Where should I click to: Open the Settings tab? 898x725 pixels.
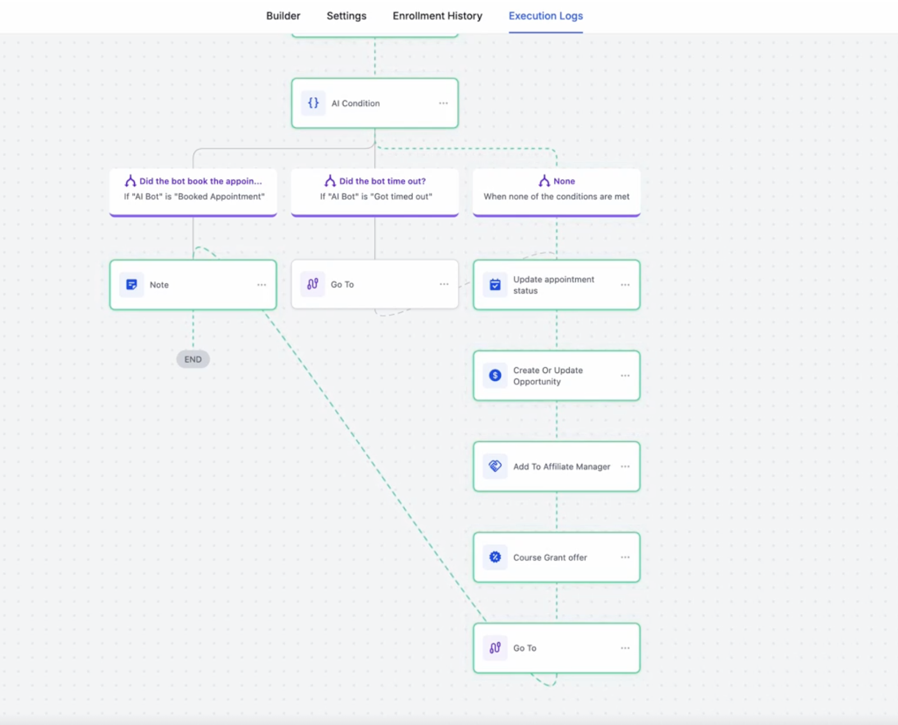click(346, 16)
